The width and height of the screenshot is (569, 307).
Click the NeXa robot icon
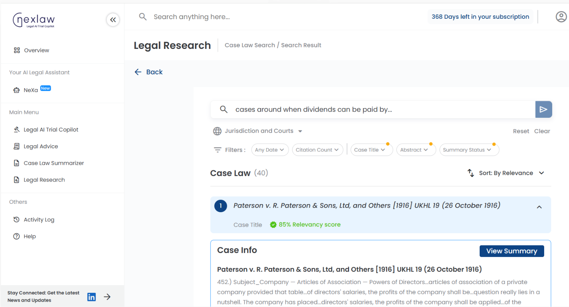pos(16,91)
